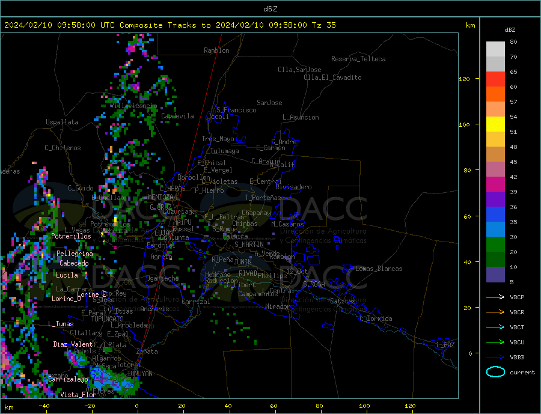Image resolution: width=541 pixels, height=414 pixels.
Task: Click the 'Pellegrina' map label
Action: click(75, 254)
